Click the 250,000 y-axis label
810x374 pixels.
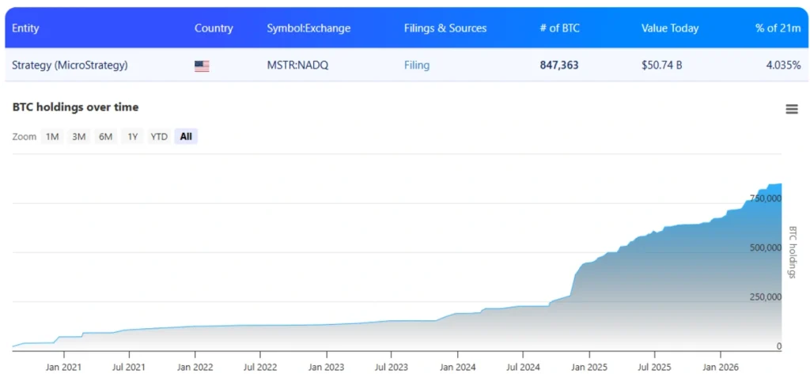tap(766, 297)
